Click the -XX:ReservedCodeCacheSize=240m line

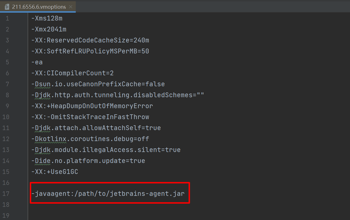point(90,40)
